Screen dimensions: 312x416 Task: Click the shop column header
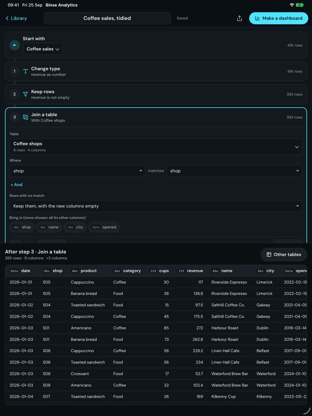(52, 271)
